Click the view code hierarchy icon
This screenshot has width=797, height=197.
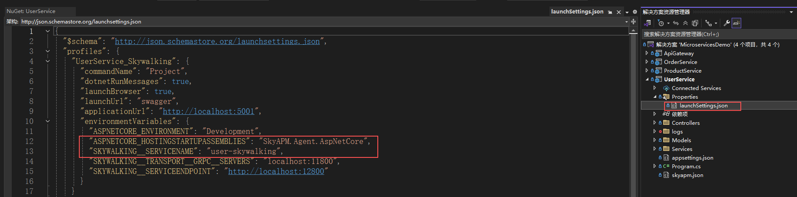click(709, 23)
